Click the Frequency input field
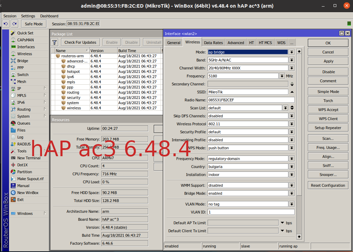 point(243,76)
